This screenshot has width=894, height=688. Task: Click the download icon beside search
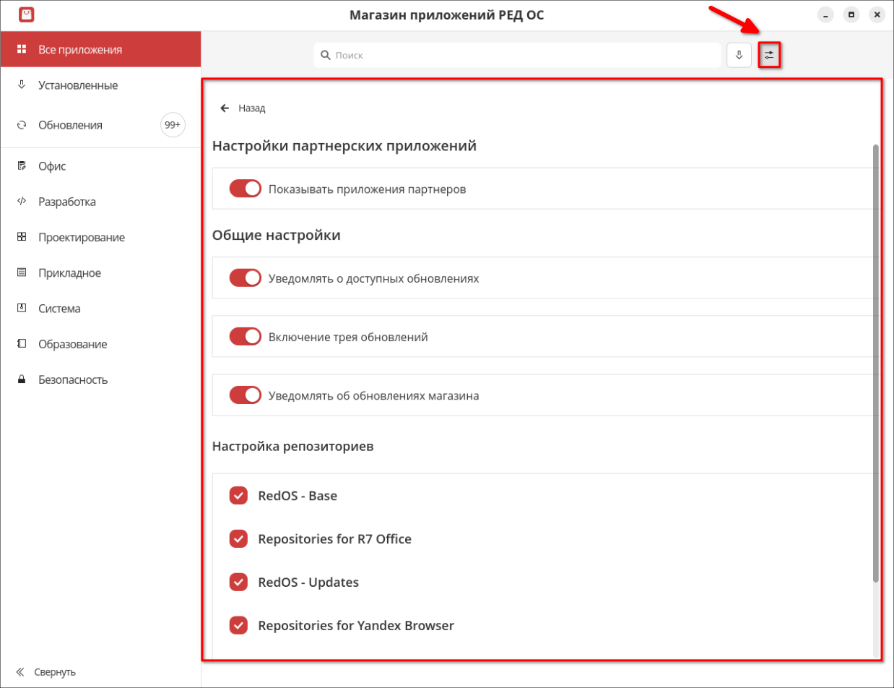[x=739, y=55]
